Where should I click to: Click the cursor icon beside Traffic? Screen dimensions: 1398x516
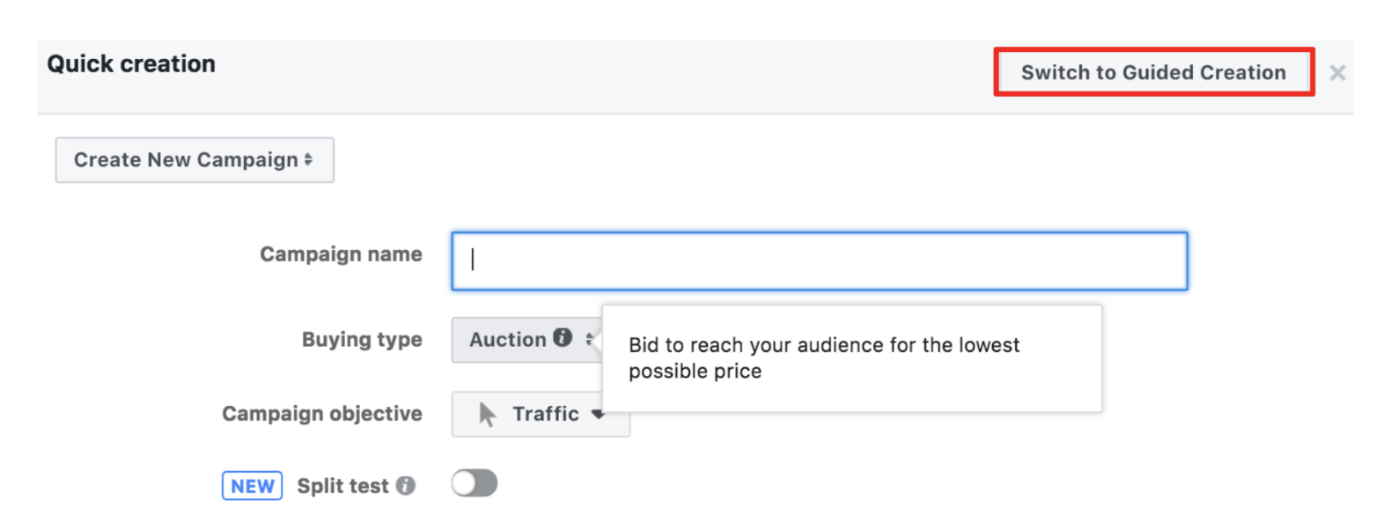click(x=487, y=414)
